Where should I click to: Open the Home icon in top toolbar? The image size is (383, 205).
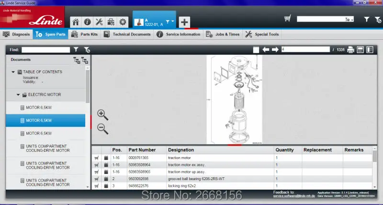click(x=76, y=22)
